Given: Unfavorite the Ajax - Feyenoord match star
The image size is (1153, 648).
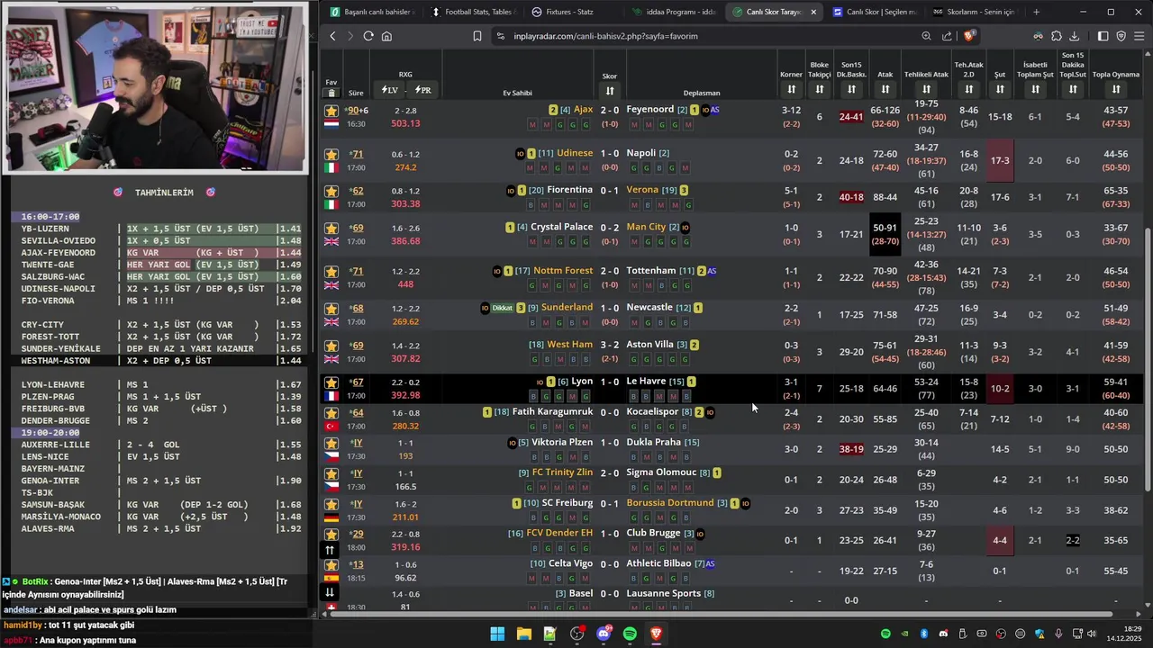Looking at the screenshot, I should 331,110.
